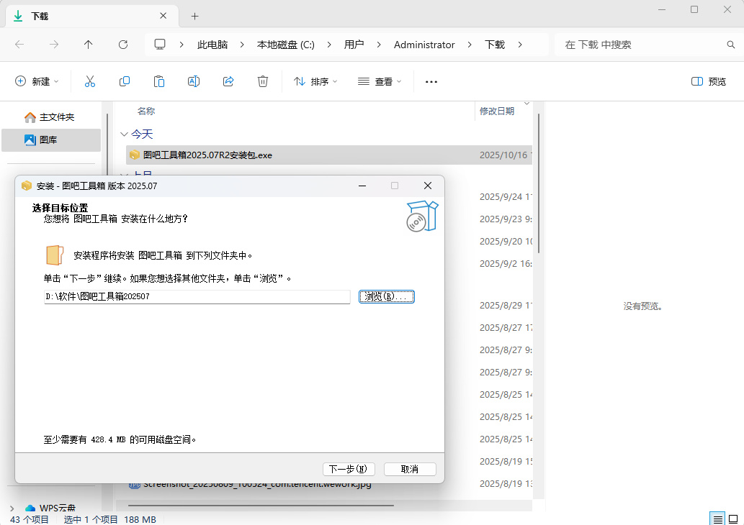Toggle the 预览 preview pane
Viewport: 744px width, 525px height.
pyautogui.click(x=709, y=81)
